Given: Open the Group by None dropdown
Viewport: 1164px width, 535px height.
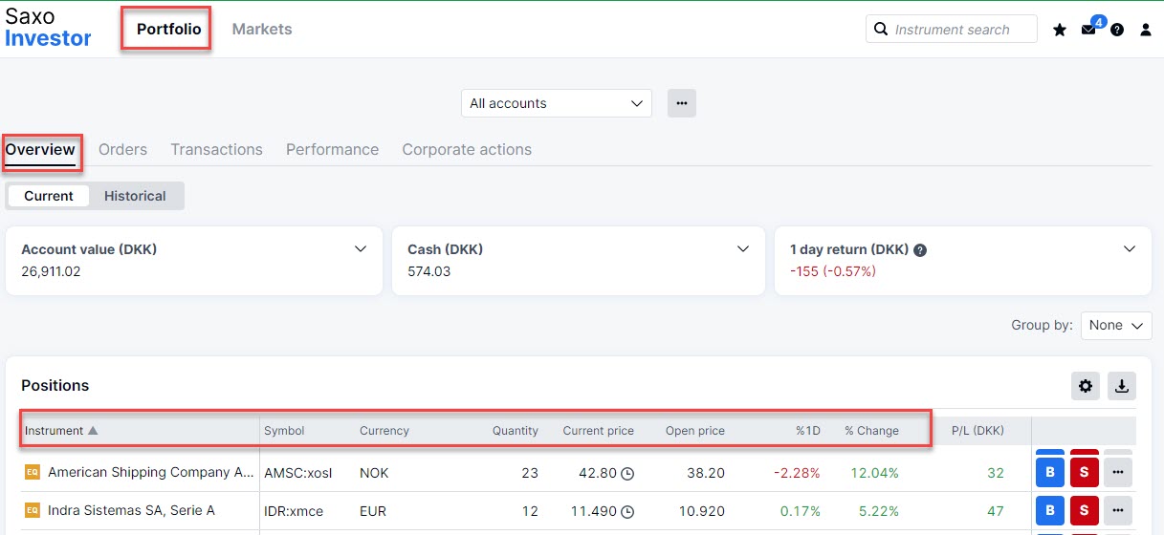Looking at the screenshot, I should (x=1116, y=325).
